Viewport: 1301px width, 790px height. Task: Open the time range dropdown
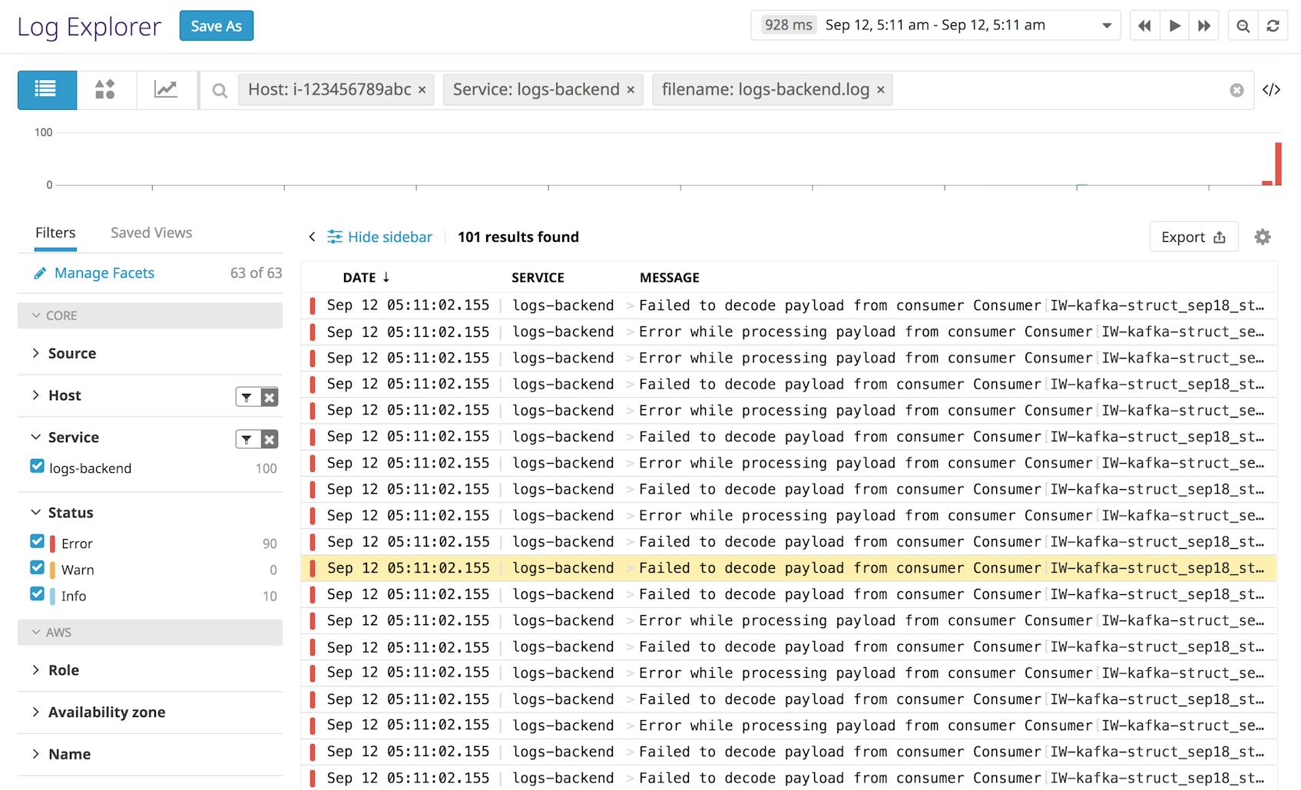tap(1106, 25)
